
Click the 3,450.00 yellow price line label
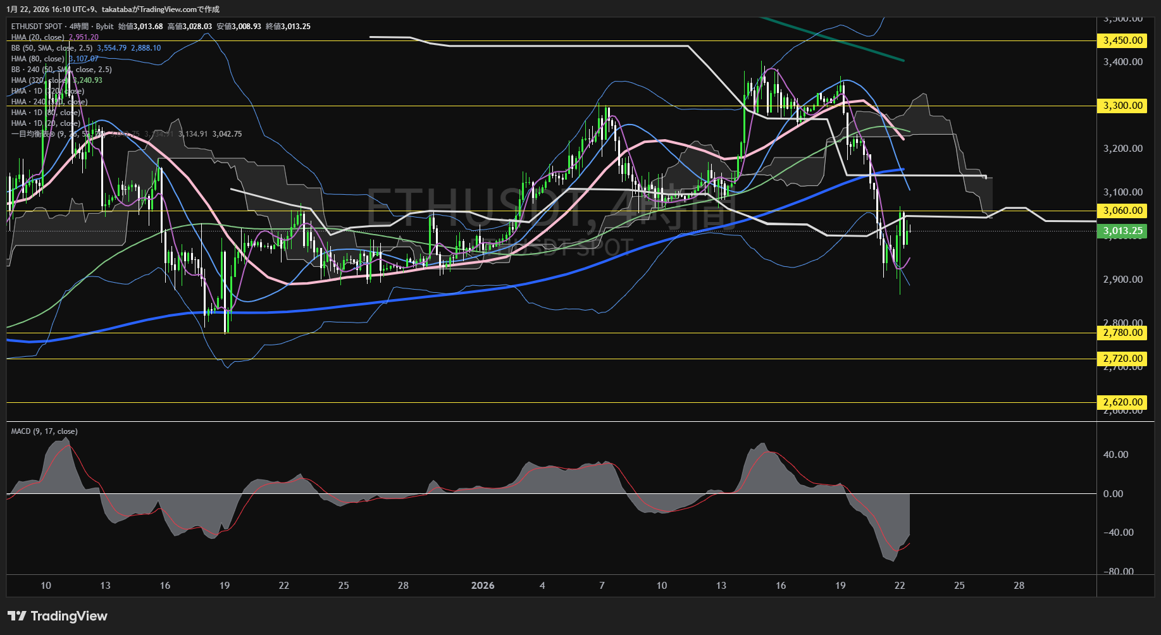(x=1123, y=40)
